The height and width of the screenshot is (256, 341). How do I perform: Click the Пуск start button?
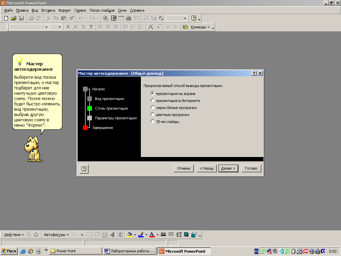[9, 251]
